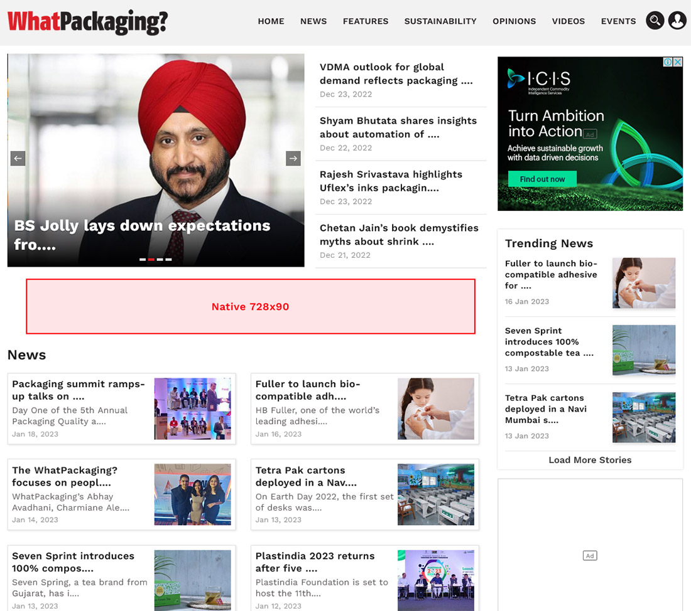Open Rajesh Srivastava Uflex inks article
The height and width of the screenshot is (611, 691).
point(391,181)
